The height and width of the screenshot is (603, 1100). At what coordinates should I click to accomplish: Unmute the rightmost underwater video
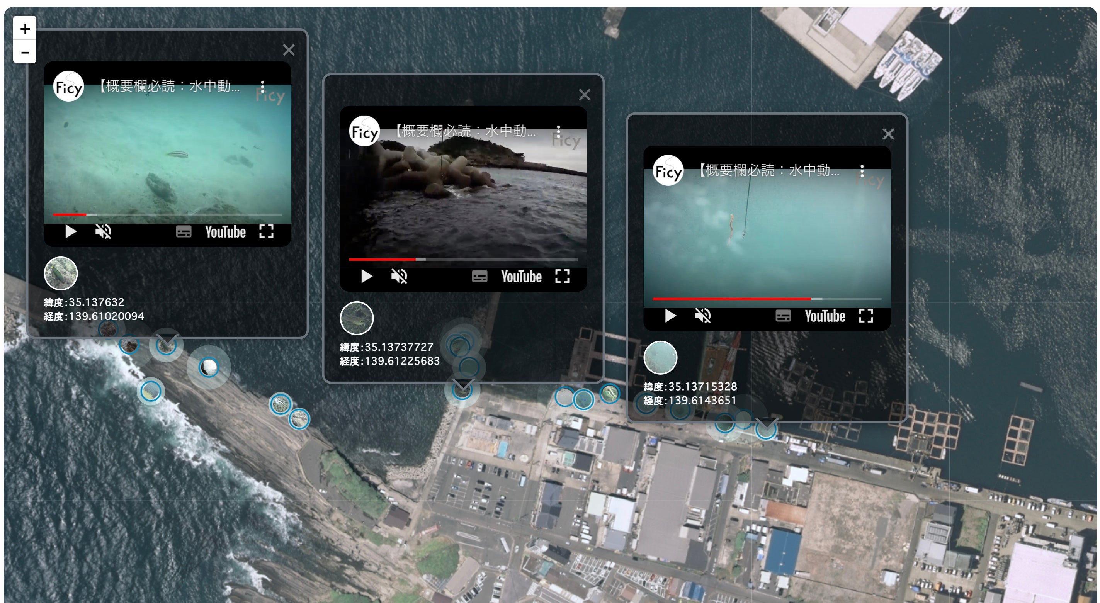pos(702,316)
